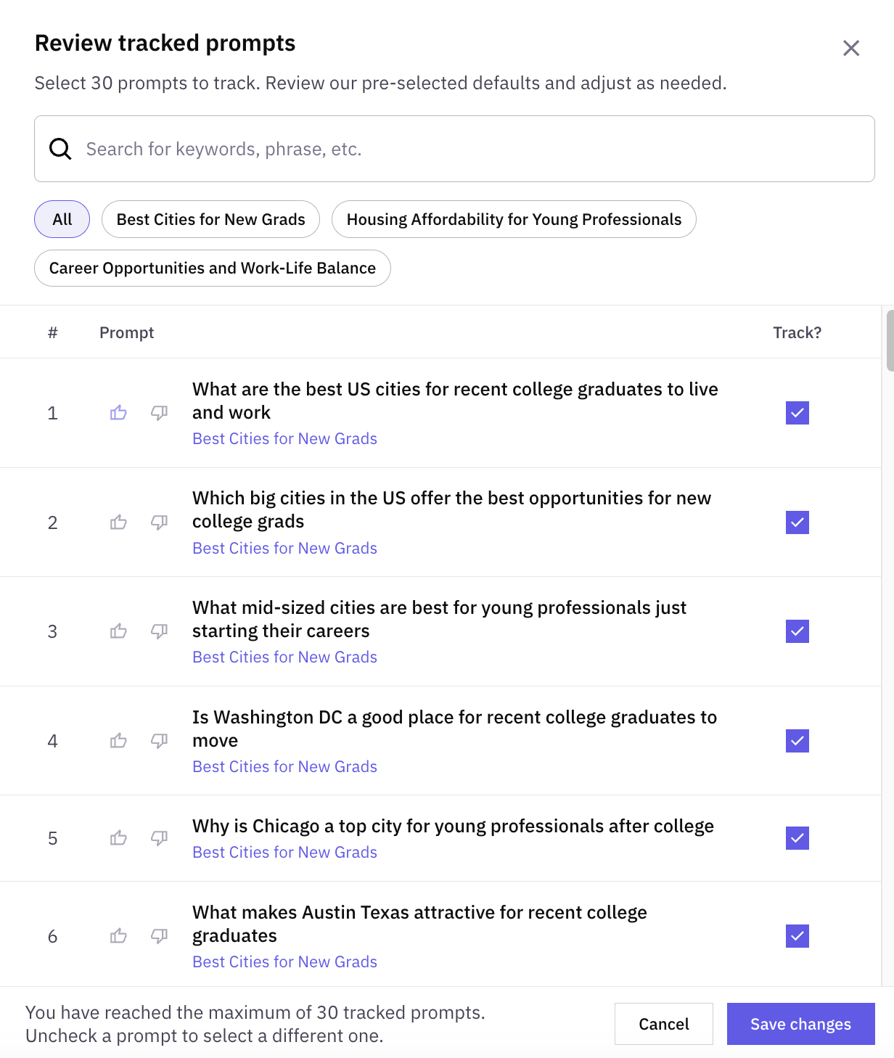Dislike the Washington DC prompt
The height and width of the screenshot is (1058, 894).
pyautogui.click(x=159, y=741)
